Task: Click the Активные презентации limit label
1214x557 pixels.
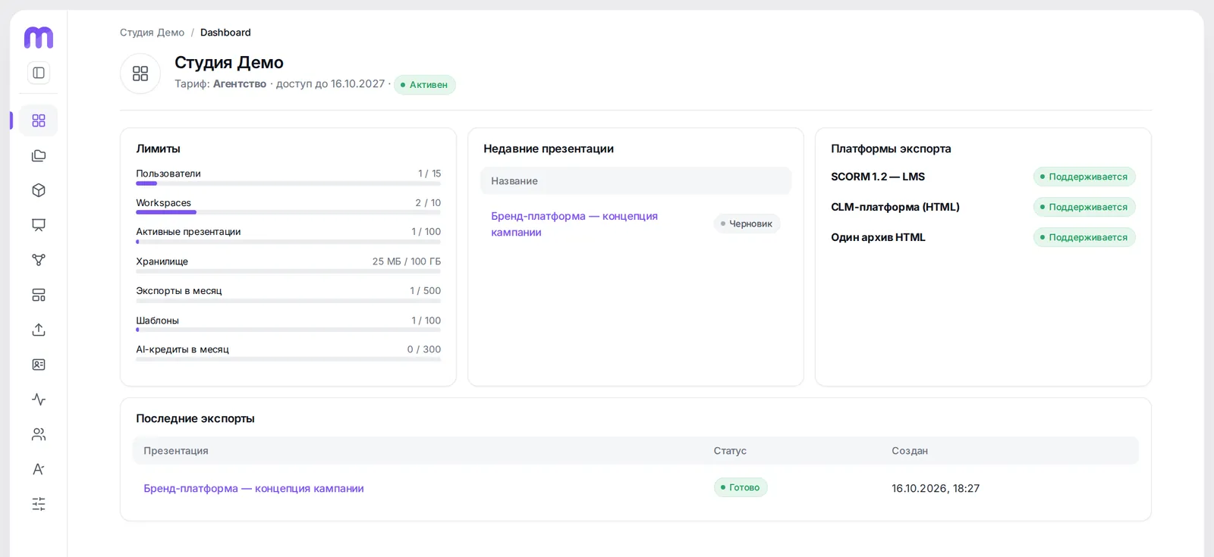Action: [x=188, y=232]
